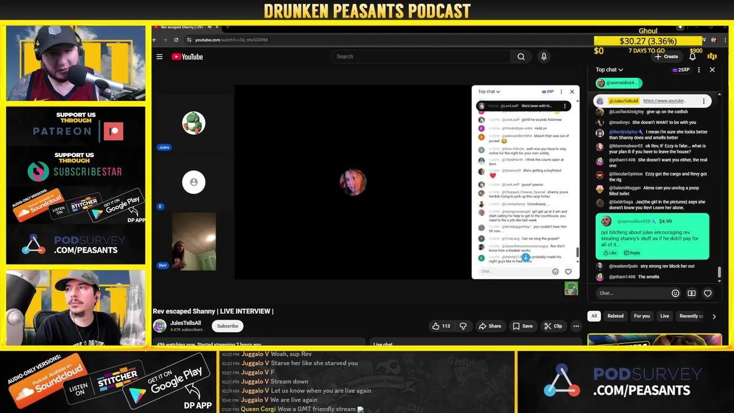734x413 pixels.
Task: Go back with the browser back arrow
Action: coord(154,40)
